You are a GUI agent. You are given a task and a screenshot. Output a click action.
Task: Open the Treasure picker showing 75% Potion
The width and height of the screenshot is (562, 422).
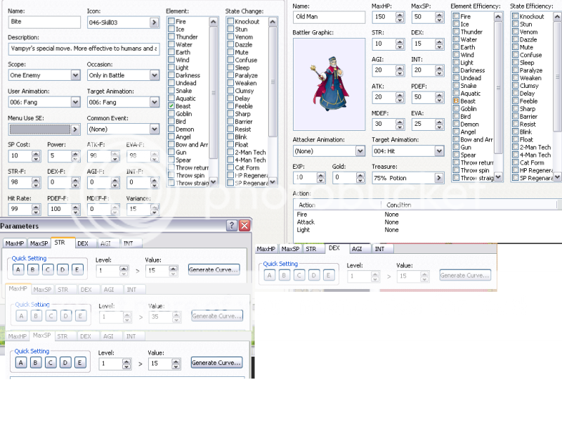point(438,178)
